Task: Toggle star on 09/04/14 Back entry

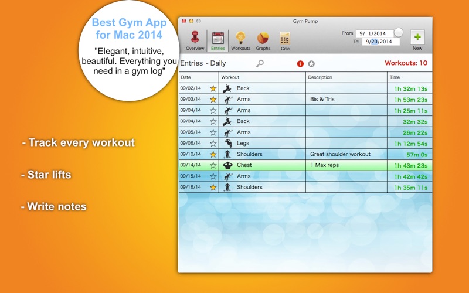Action: (x=213, y=121)
